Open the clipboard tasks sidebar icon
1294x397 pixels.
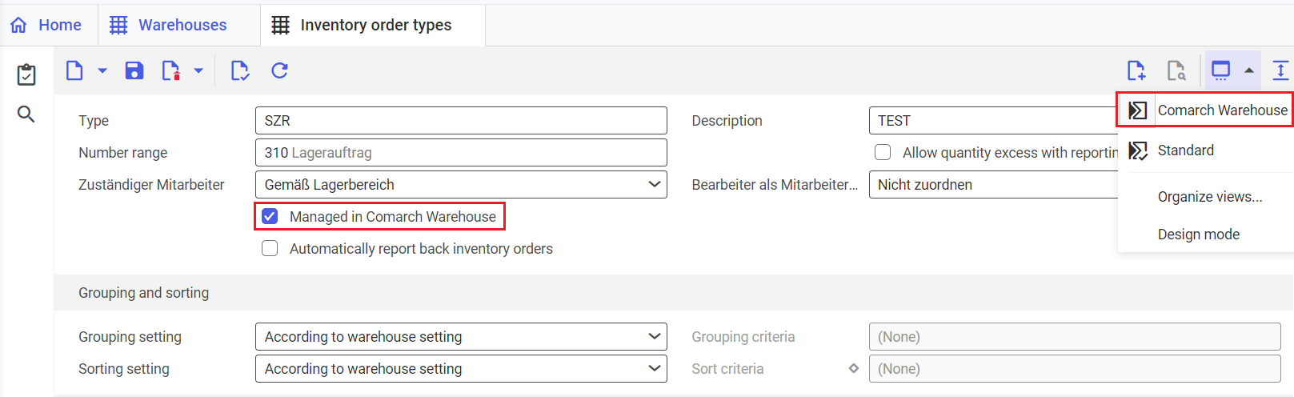pyautogui.click(x=26, y=74)
